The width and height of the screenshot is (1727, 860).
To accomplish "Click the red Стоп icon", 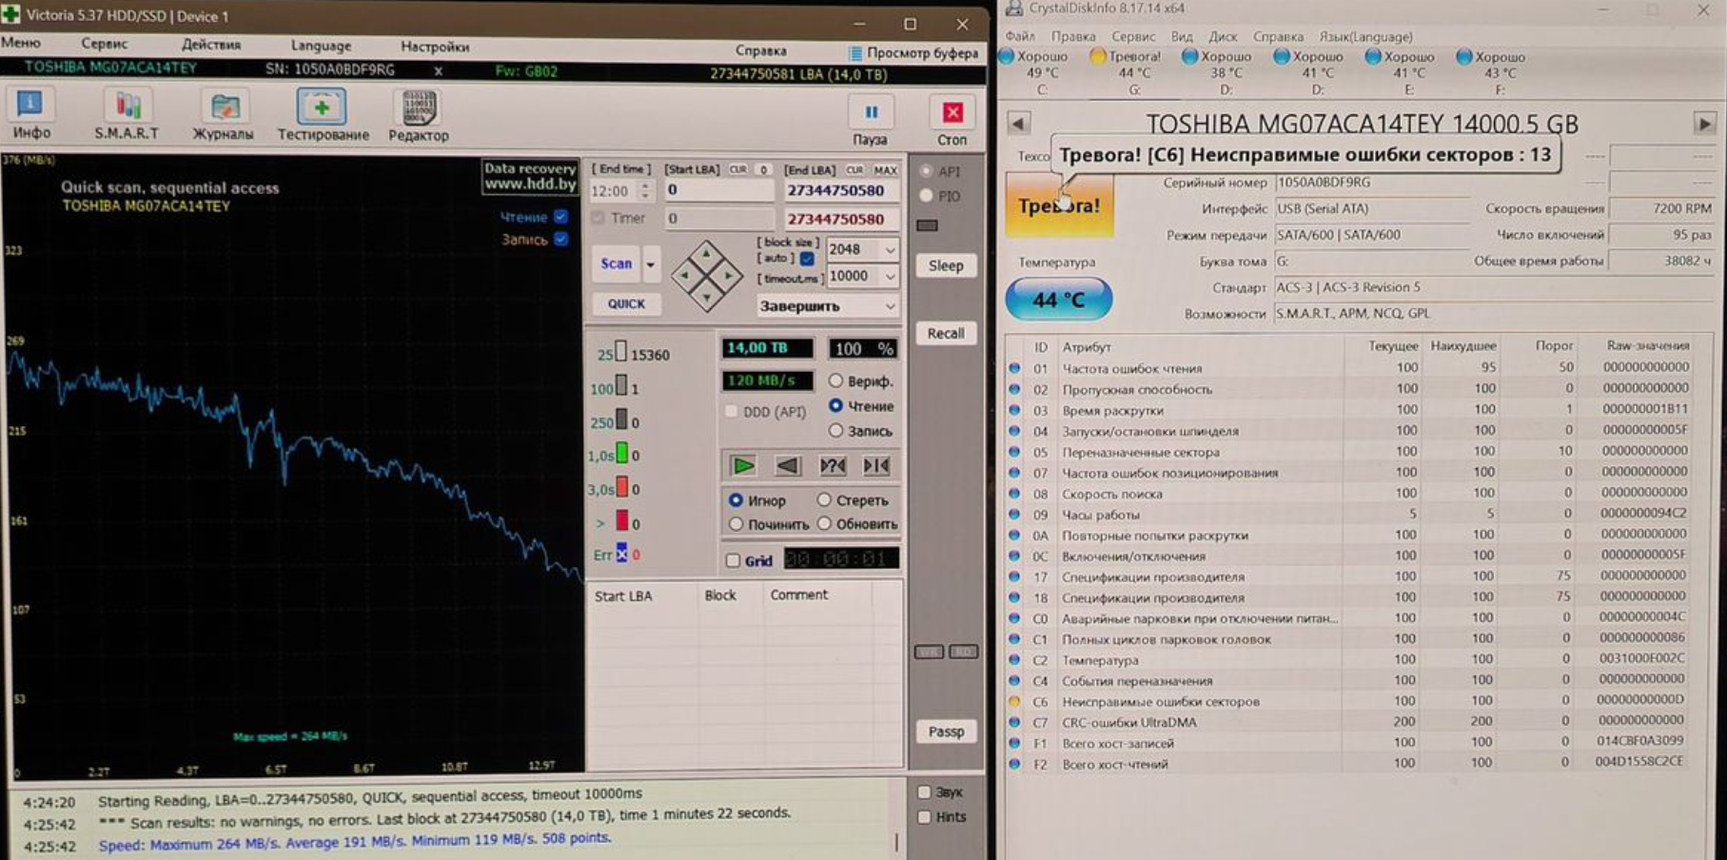I will [952, 112].
